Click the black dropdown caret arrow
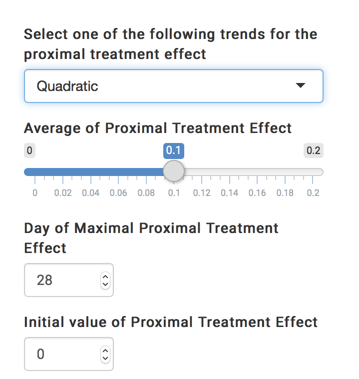Screen dimensions: 359x379 click(300, 86)
